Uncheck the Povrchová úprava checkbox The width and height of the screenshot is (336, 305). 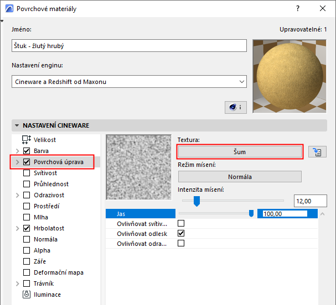click(27, 162)
